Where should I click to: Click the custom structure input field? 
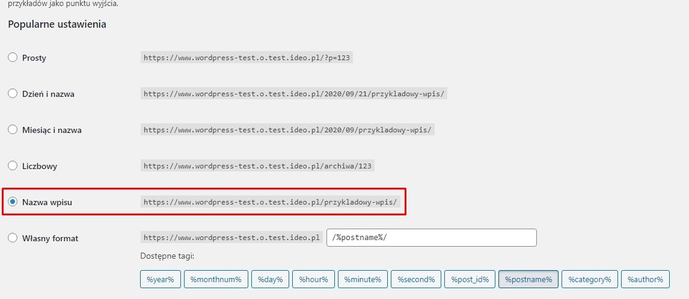click(431, 238)
